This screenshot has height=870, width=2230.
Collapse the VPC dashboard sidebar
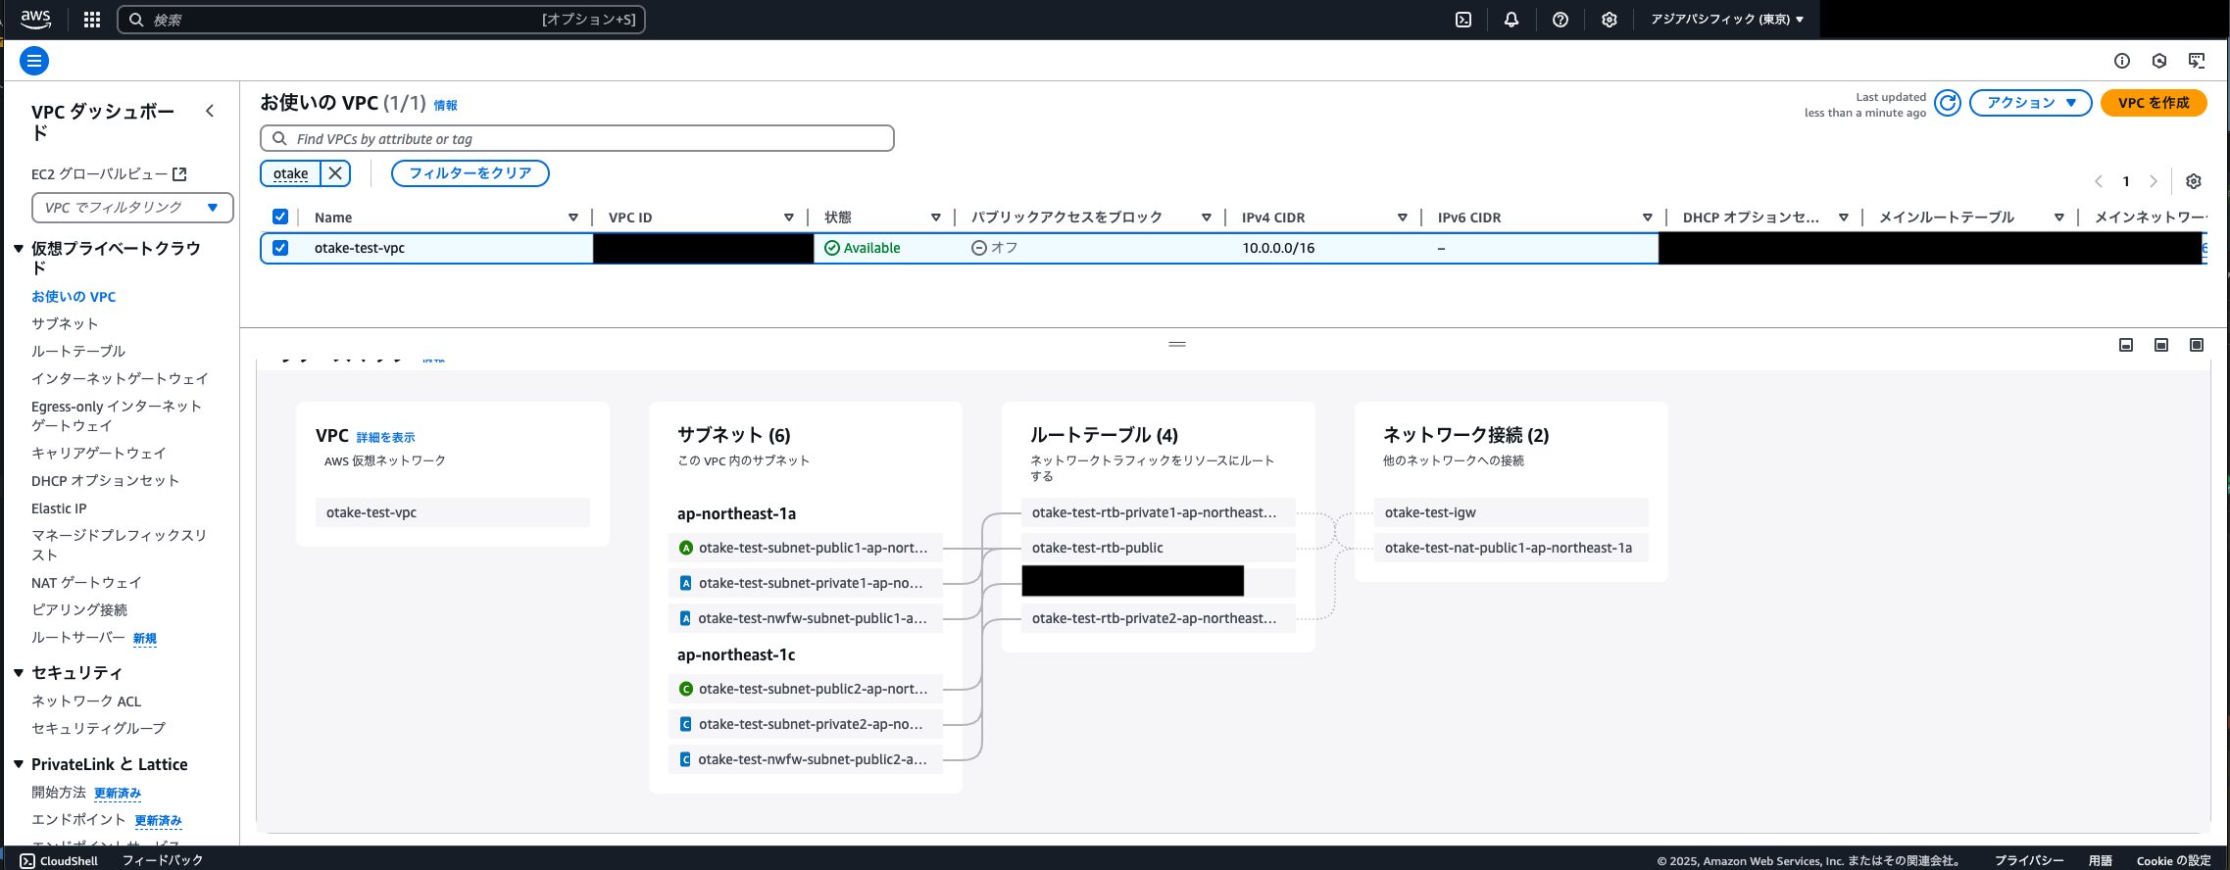click(210, 111)
